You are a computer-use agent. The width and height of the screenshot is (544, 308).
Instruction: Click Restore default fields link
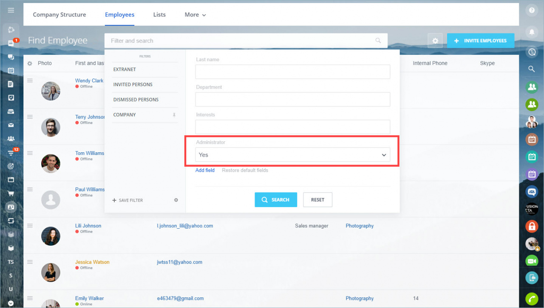(x=245, y=170)
